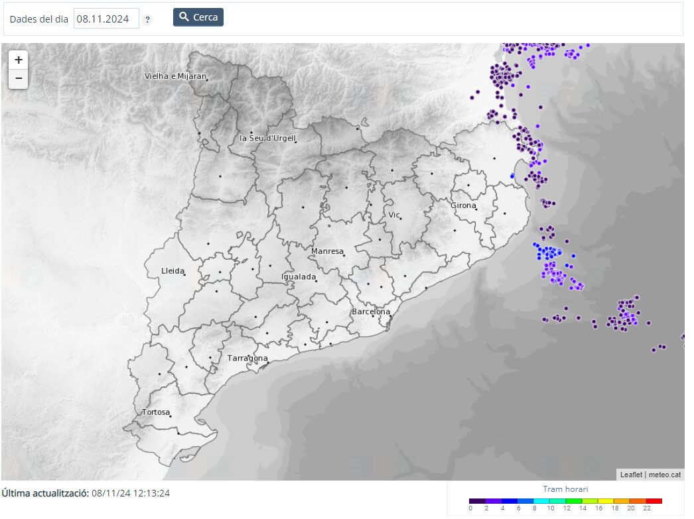Select the Igualada point on the map
Screen dimensions: 694x519
click(316, 280)
